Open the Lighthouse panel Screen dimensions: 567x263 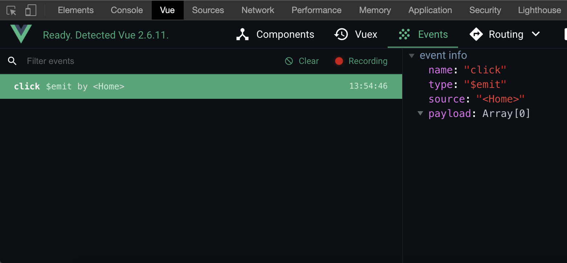pos(539,10)
